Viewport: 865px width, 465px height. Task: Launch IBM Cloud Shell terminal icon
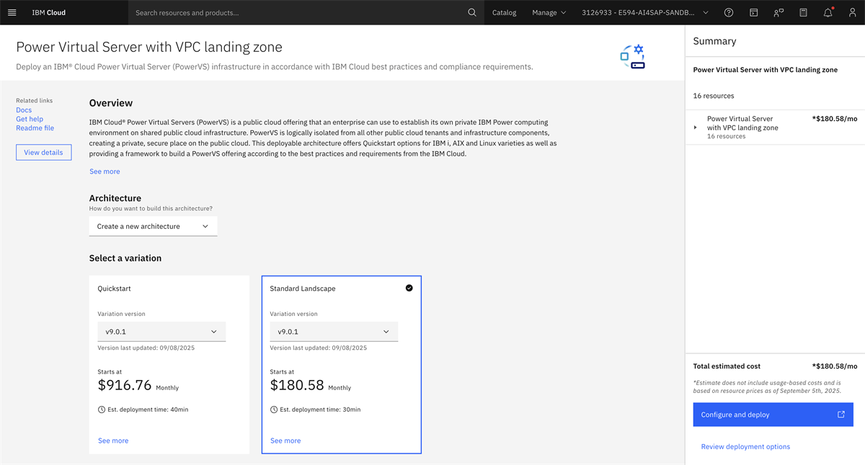(x=753, y=12)
